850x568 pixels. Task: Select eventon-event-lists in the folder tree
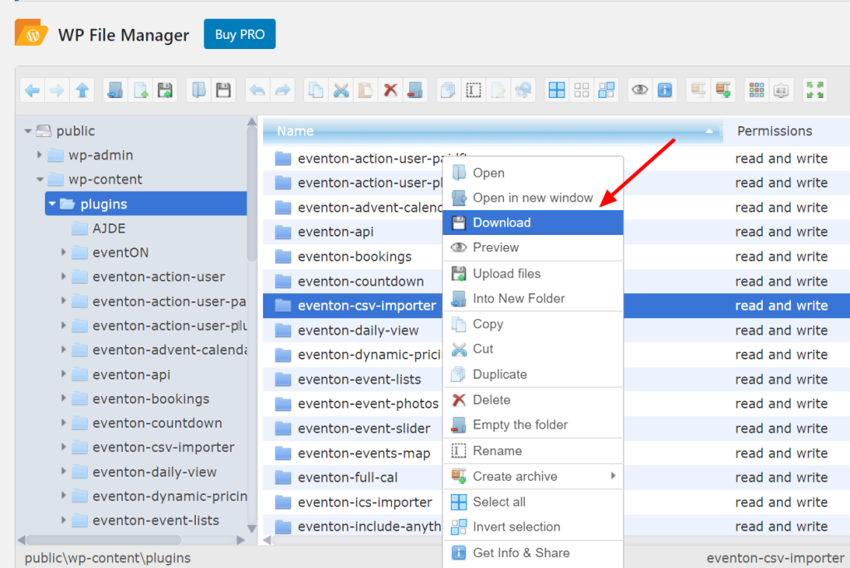point(155,521)
